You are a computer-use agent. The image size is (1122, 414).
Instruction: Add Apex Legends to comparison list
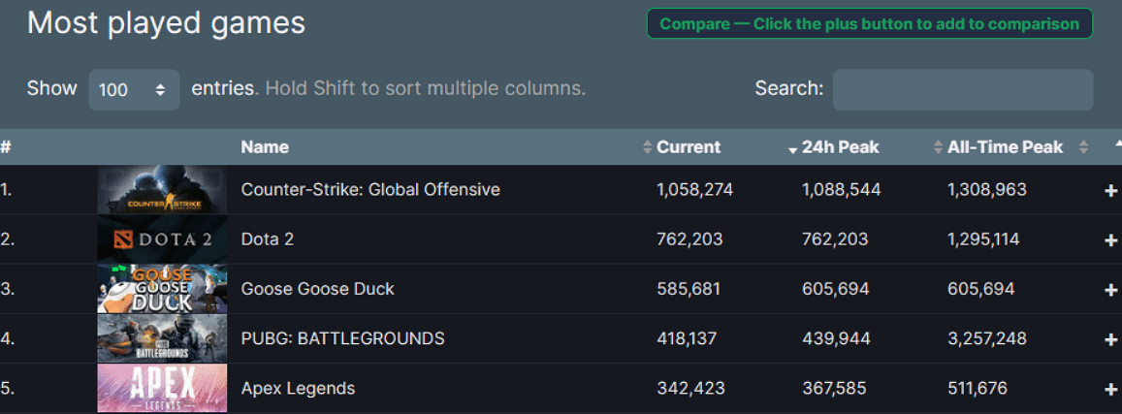[1110, 390]
